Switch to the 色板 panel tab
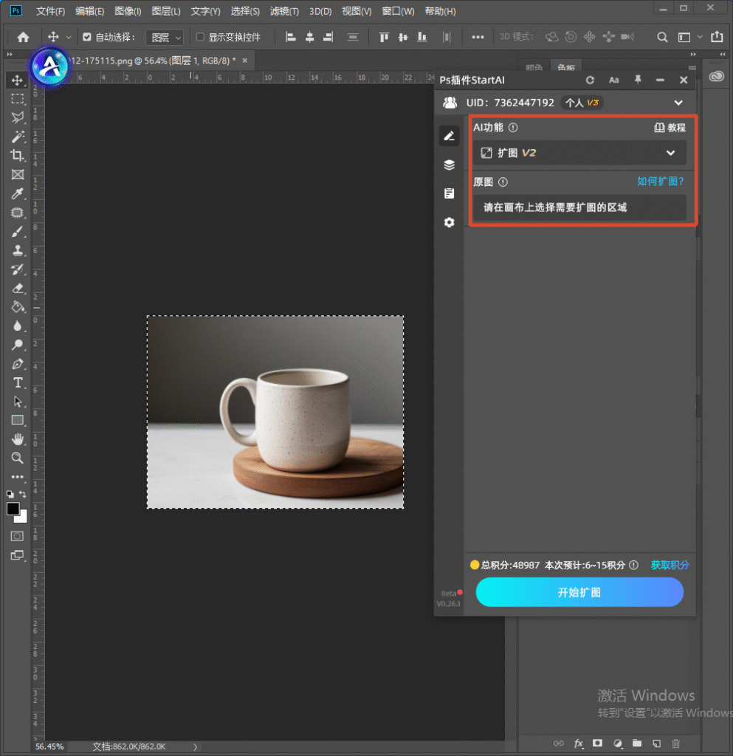This screenshot has height=756, width=733. [565, 67]
